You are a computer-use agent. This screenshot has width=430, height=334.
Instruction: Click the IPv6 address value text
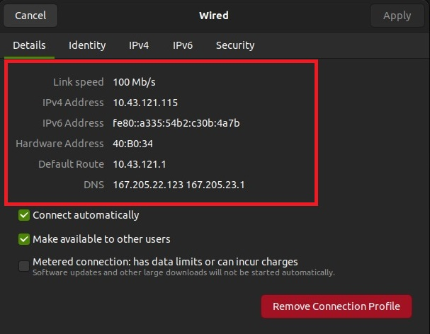[176, 123]
